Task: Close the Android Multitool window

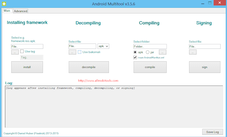Action: [x=220, y=3]
